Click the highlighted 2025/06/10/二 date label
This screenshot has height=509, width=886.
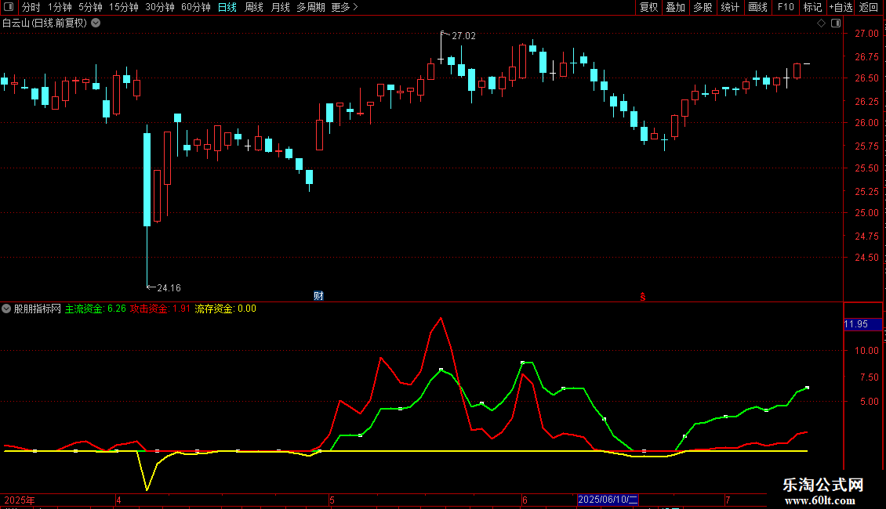click(608, 500)
